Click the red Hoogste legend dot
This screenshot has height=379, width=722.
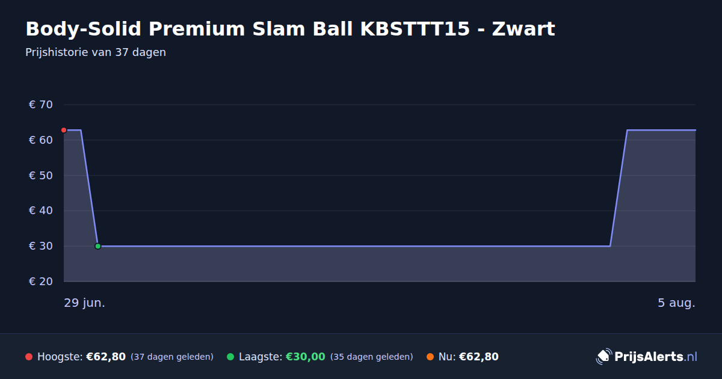[x=29, y=357]
